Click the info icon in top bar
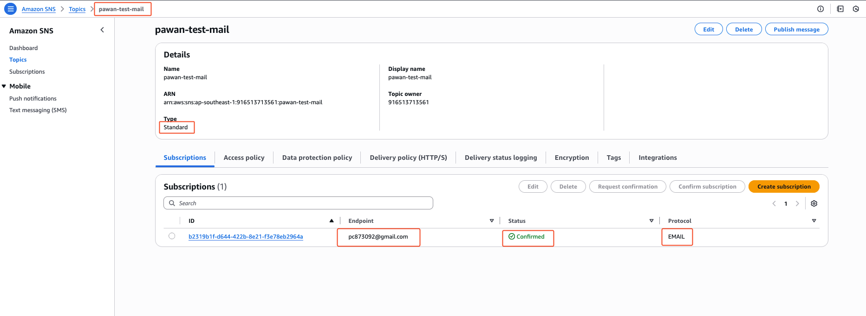Viewport: 866px width, 316px height. tap(820, 9)
